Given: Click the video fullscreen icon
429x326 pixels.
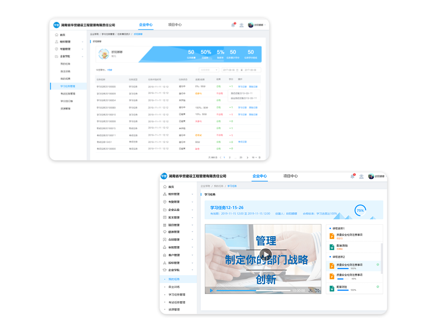Looking at the screenshot, I should (317, 290).
